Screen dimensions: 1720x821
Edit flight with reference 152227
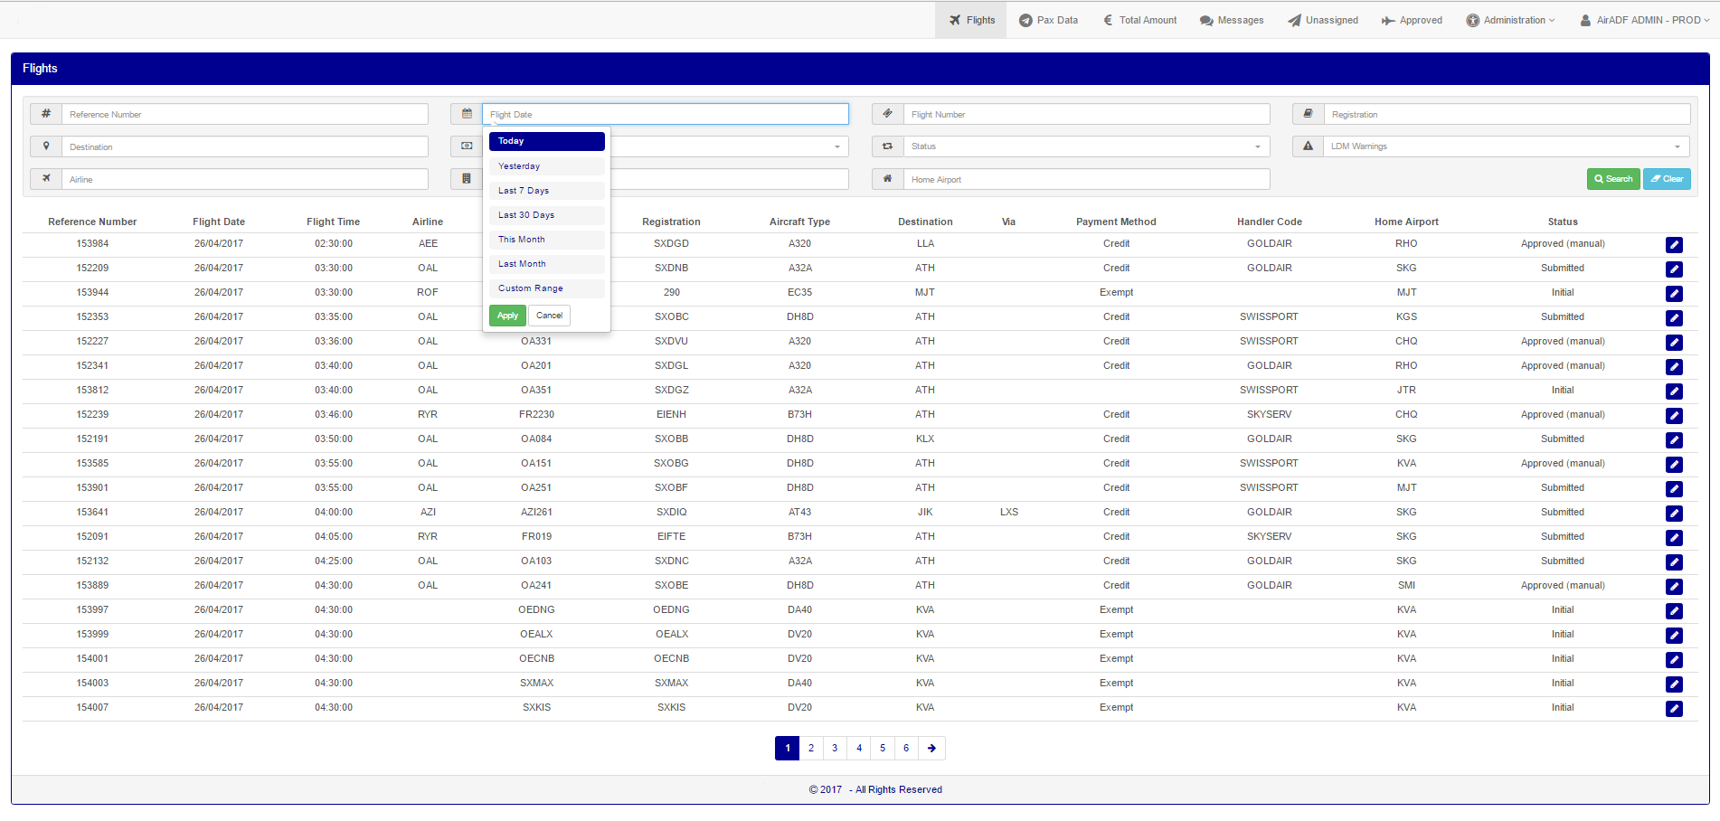click(1674, 343)
